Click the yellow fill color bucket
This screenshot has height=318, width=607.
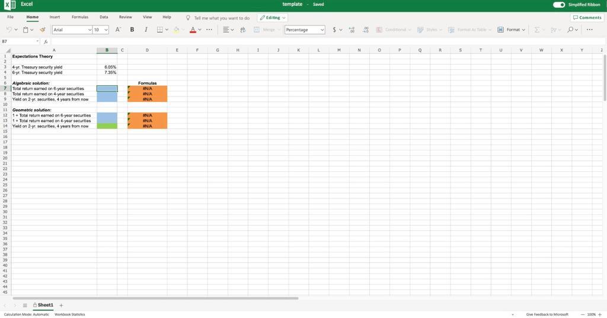pos(177,30)
